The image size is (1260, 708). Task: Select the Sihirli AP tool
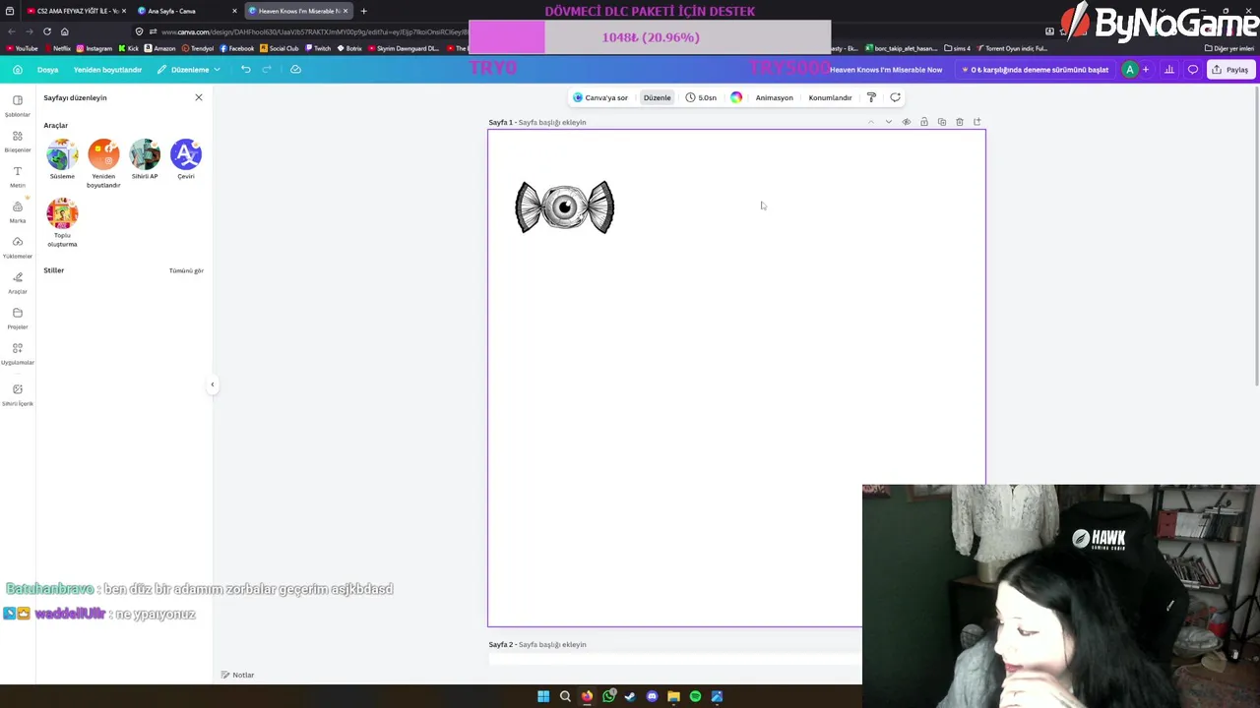[x=145, y=154]
